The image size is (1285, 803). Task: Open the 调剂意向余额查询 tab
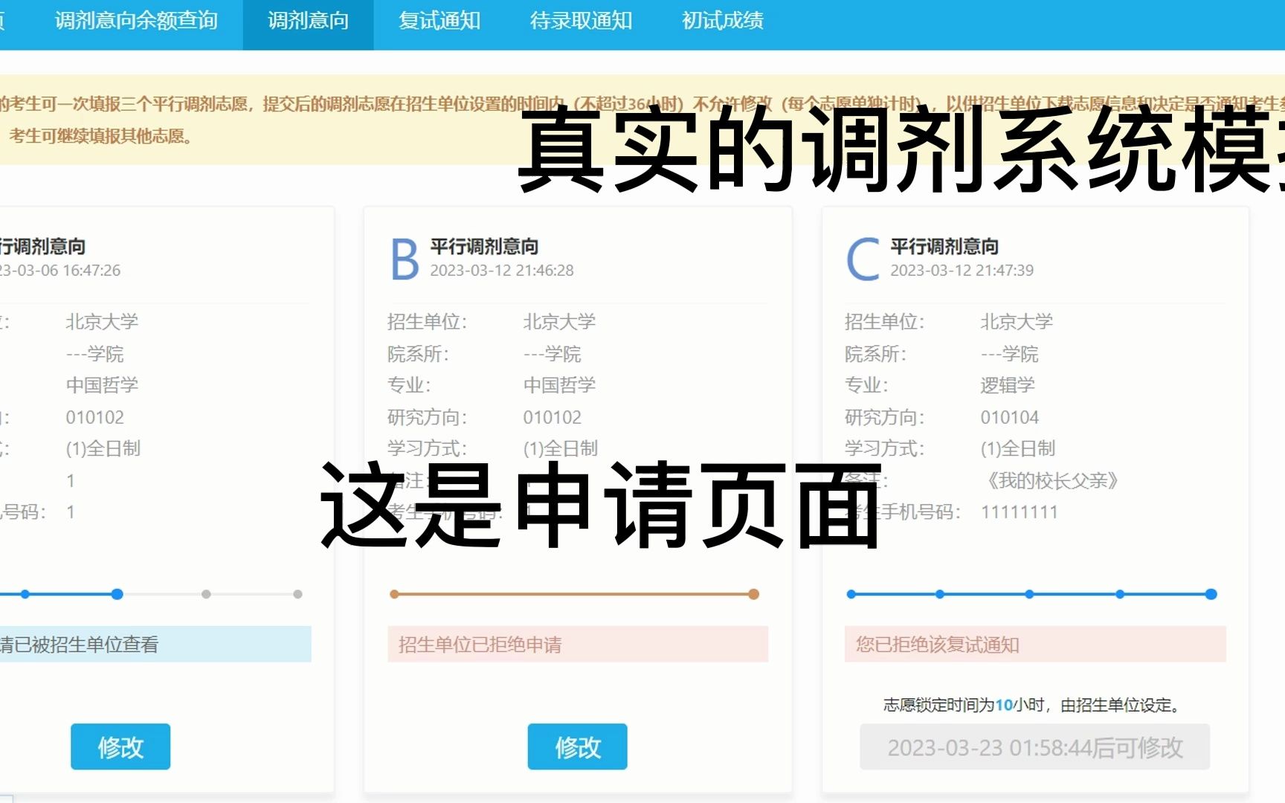(x=136, y=21)
